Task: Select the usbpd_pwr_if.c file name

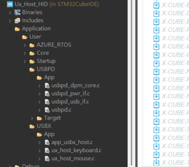Action: [71, 94]
